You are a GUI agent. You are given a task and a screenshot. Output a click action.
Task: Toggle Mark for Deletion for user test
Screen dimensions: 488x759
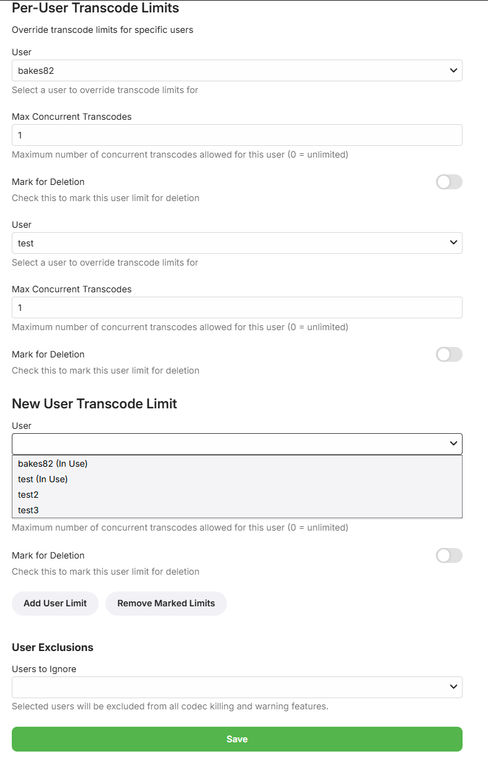[x=449, y=354]
